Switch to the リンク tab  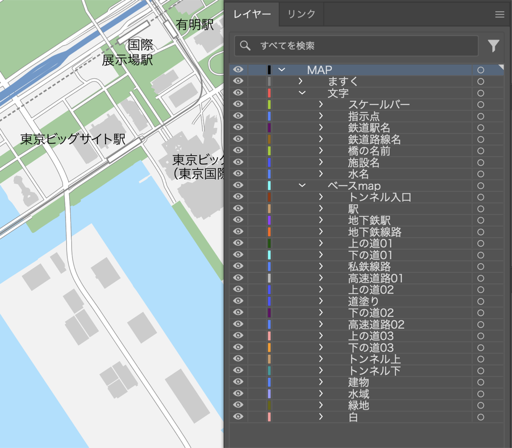pos(301,14)
